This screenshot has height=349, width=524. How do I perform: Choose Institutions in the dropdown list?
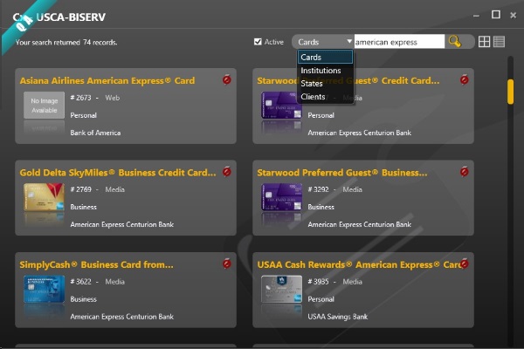(325, 71)
